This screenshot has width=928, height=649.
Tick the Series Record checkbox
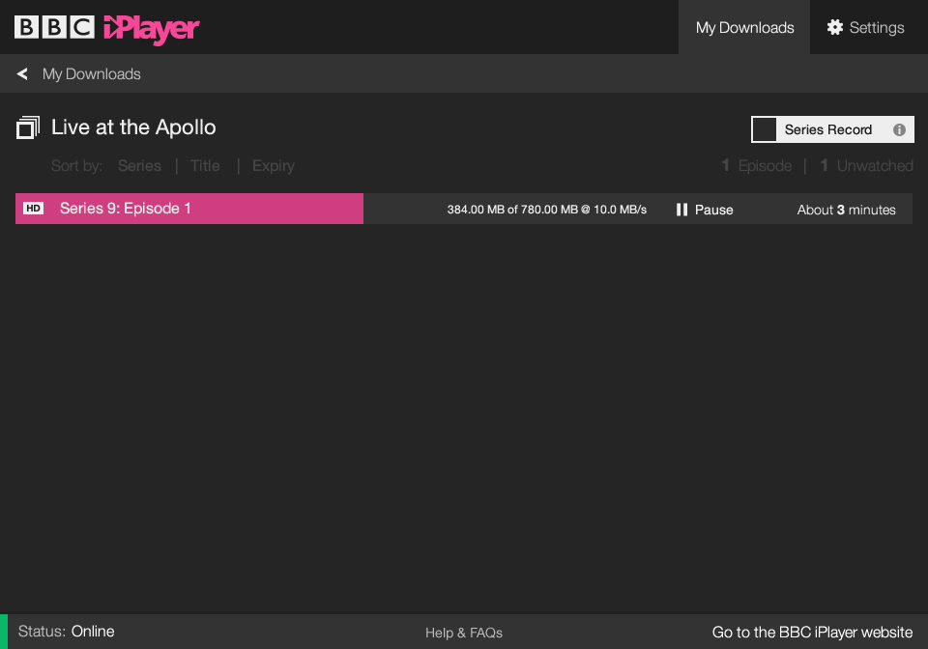click(x=764, y=129)
